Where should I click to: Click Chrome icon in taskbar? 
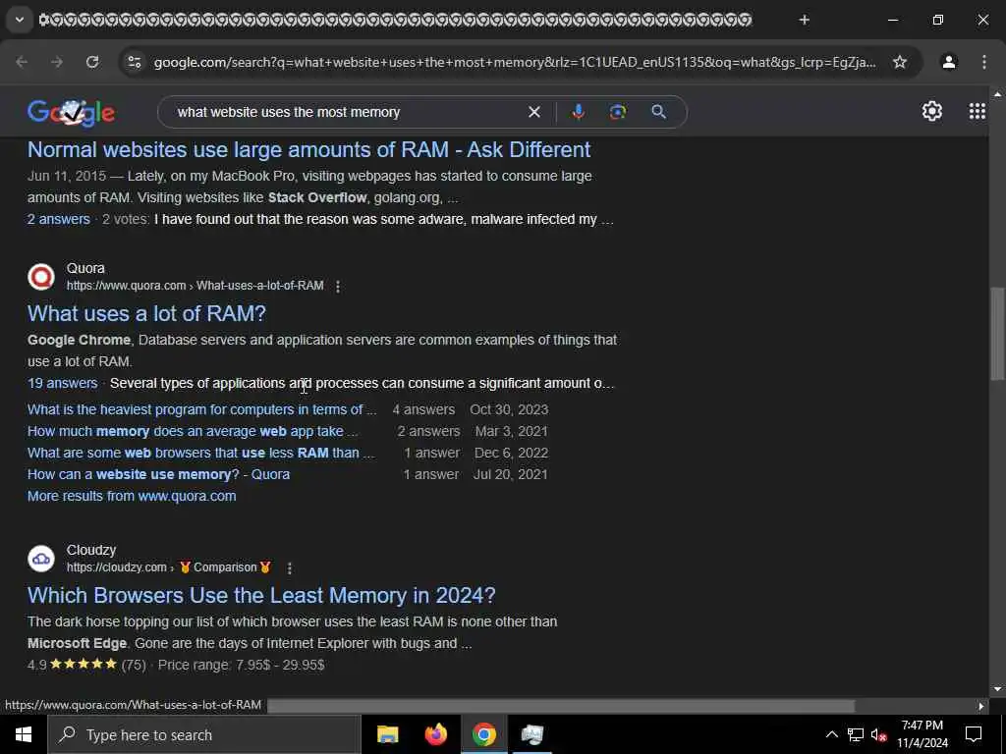point(483,734)
